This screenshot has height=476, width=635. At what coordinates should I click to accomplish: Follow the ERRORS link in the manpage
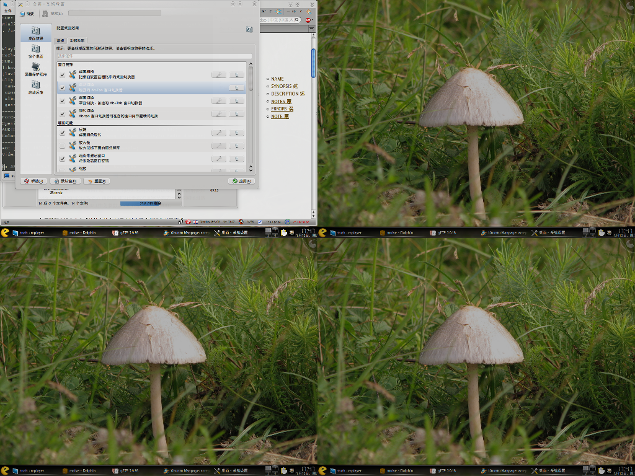click(x=282, y=109)
